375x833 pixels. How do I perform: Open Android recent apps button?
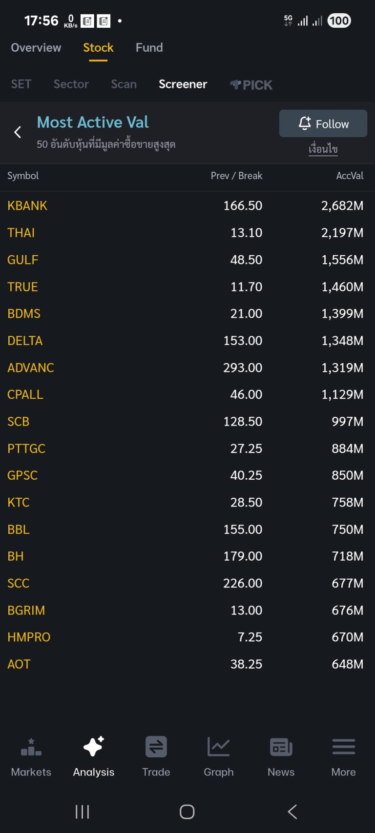[x=82, y=812]
